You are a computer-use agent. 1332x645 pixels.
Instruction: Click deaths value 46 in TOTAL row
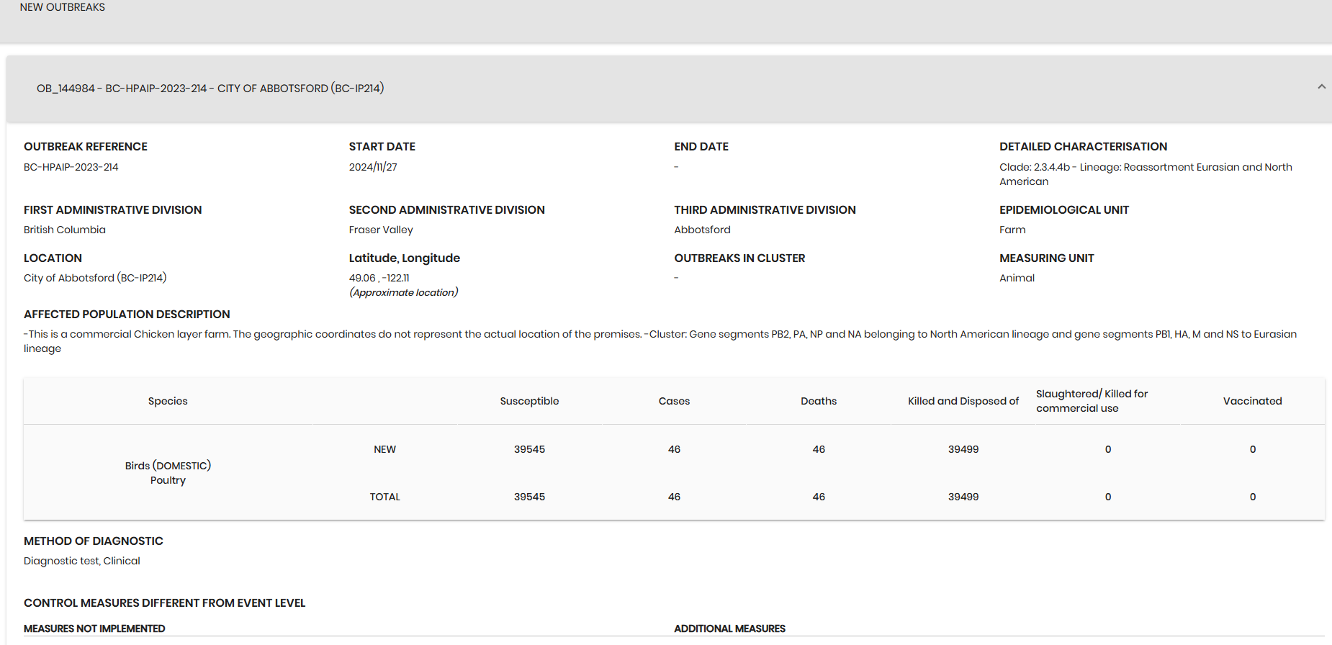click(819, 497)
